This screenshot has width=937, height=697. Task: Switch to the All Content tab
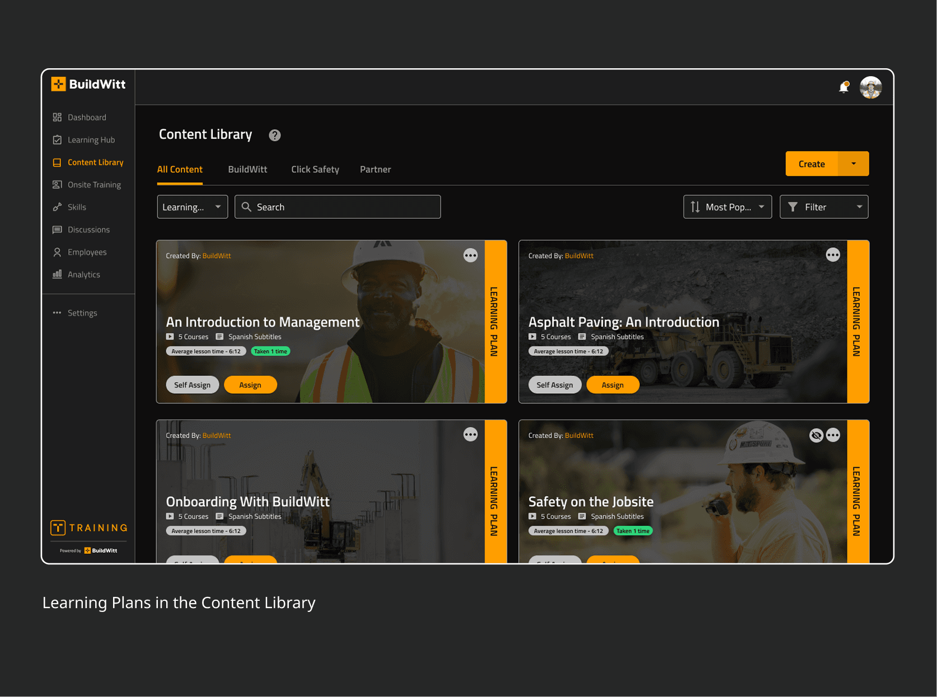pyautogui.click(x=180, y=169)
